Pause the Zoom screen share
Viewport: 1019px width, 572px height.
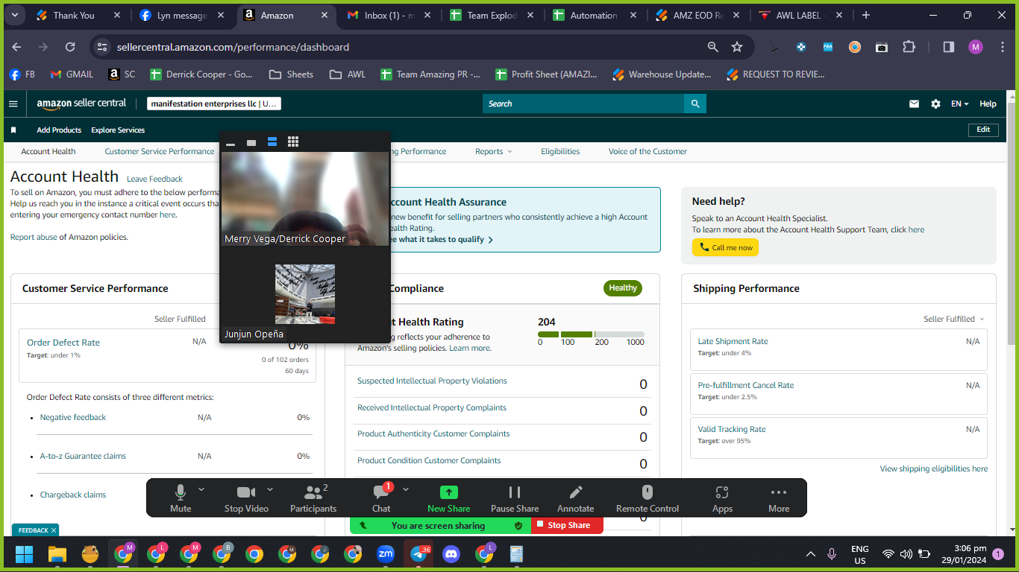click(515, 498)
